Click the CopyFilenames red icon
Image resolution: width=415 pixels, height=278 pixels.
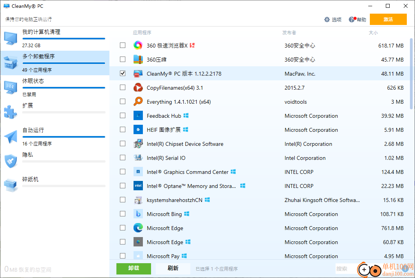[138, 87]
